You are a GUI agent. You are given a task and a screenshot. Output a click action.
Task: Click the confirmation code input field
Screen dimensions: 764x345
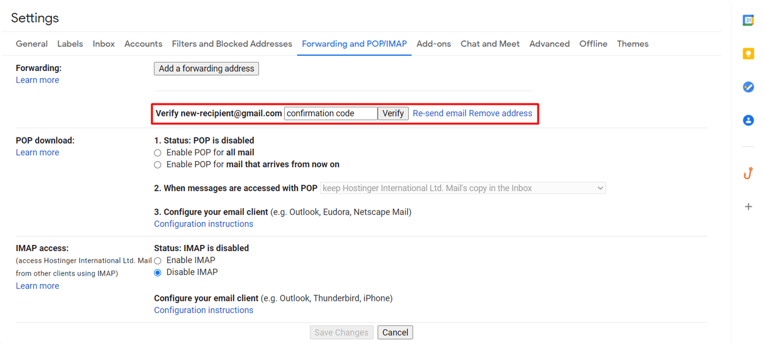point(331,113)
